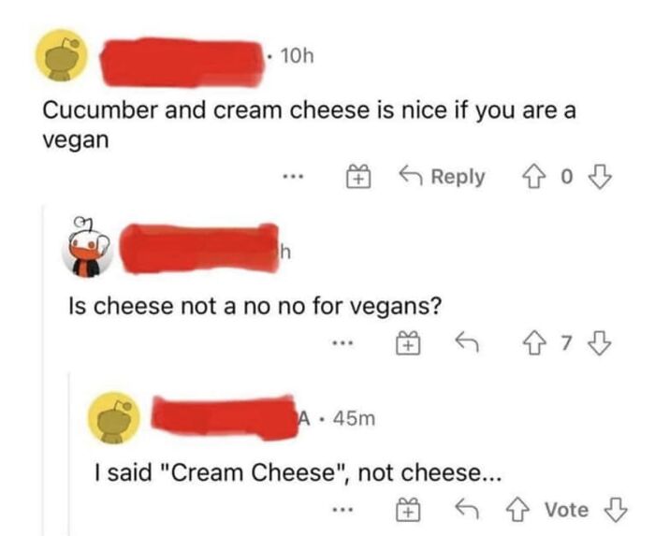This screenshot has width=655, height=536.
Task: Open more options on the top comment
Action: coord(293,177)
